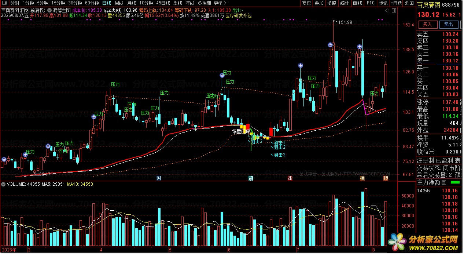Switch to 60分钟 period
This screenshot has width=464, height=254.
tap(92, 3)
